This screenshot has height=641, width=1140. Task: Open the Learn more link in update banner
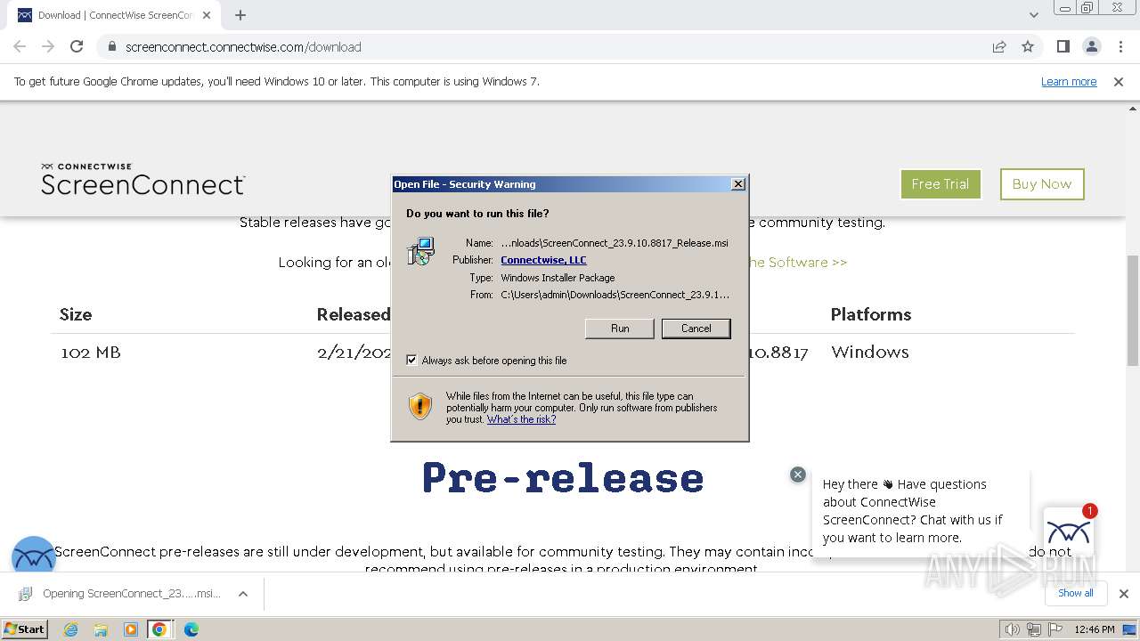[1069, 82]
